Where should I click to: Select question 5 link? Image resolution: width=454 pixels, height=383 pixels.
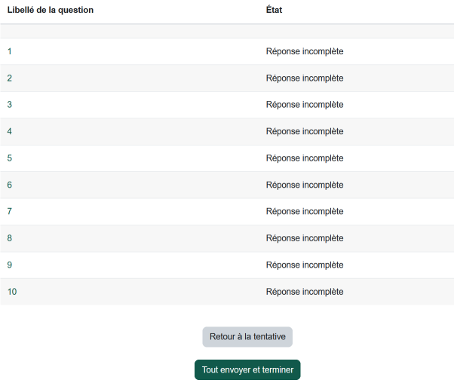[x=10, y=158]
